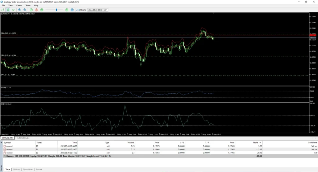Viewport: 318px width, 172px height.
Task: Sort by the T / P column header
Action: (x=198, y=143)
